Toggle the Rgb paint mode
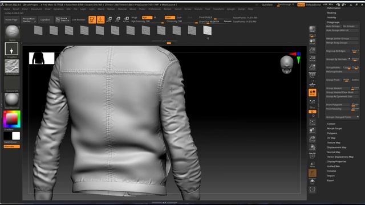 (x=147, y=18)
